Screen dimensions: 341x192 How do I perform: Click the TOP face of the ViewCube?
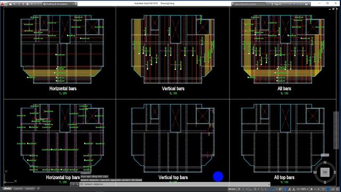point(324,172)
